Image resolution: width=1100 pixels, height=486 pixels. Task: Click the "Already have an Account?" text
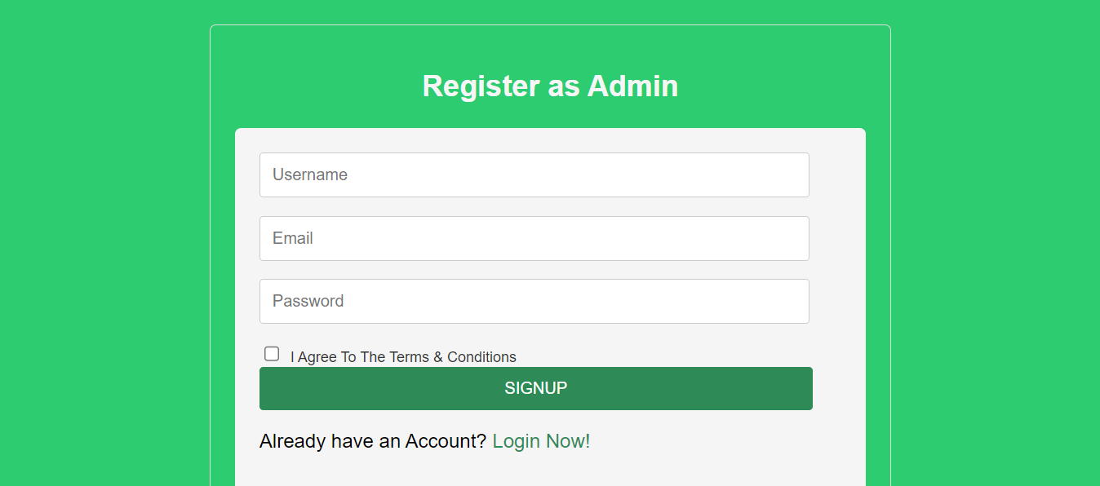373,441
